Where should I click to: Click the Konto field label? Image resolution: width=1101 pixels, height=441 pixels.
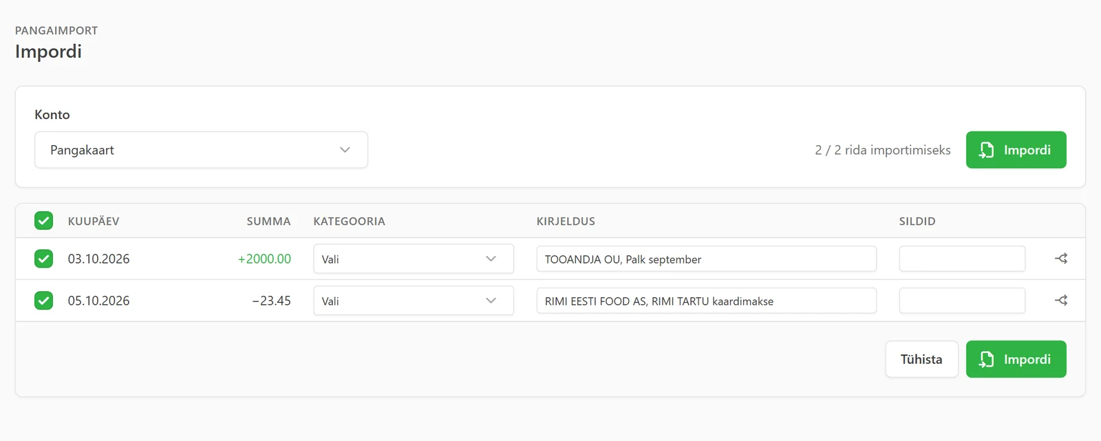pyautogui.click(x=52, y=114)
